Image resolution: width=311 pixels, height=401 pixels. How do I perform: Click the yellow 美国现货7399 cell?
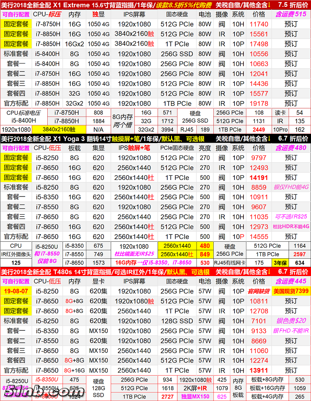[x=291, y=291]
